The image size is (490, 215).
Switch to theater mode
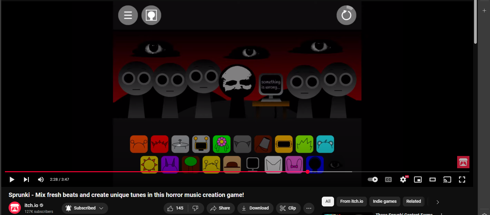433,180
